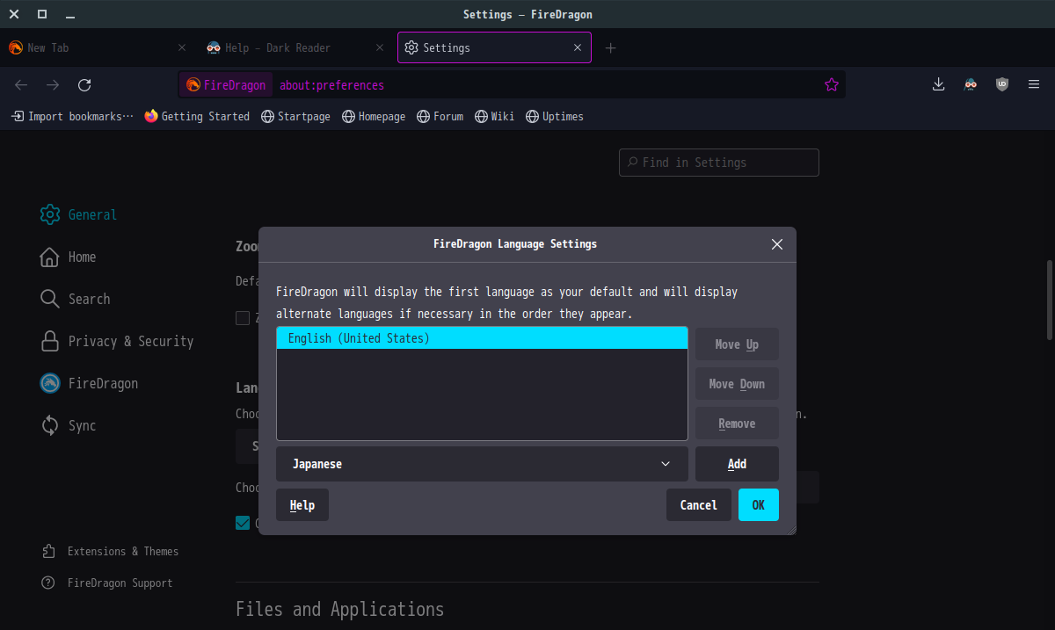Close the New Tab tab
Image resolution: width=1055 pixels, height=630 pixels.
182,47
